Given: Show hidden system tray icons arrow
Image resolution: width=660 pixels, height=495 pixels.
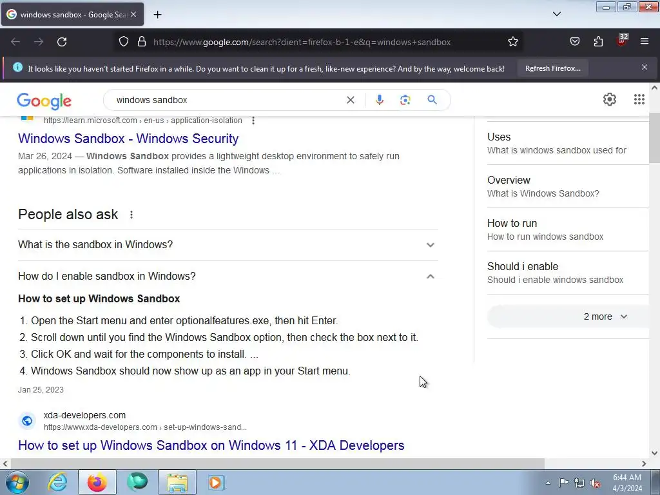Looking at the screenshot, I should point(548,483).
